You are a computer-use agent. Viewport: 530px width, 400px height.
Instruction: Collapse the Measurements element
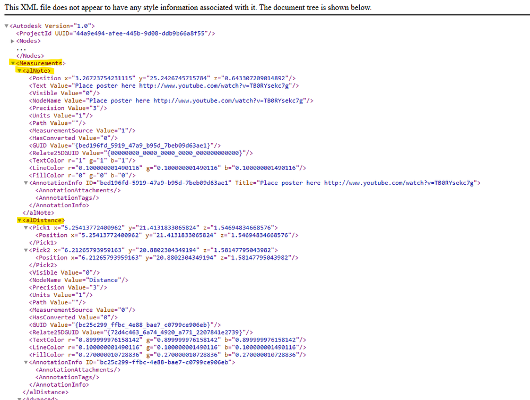[x=13, y=63]
